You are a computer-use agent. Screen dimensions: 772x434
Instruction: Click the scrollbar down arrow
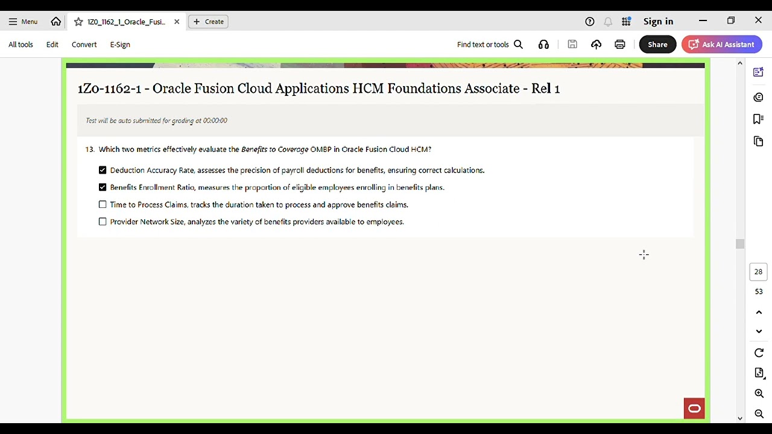point(740,418)
